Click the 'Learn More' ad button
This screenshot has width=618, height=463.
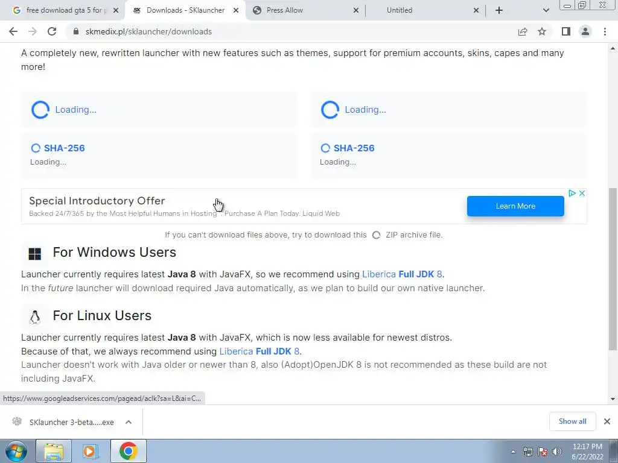point(515,206)
